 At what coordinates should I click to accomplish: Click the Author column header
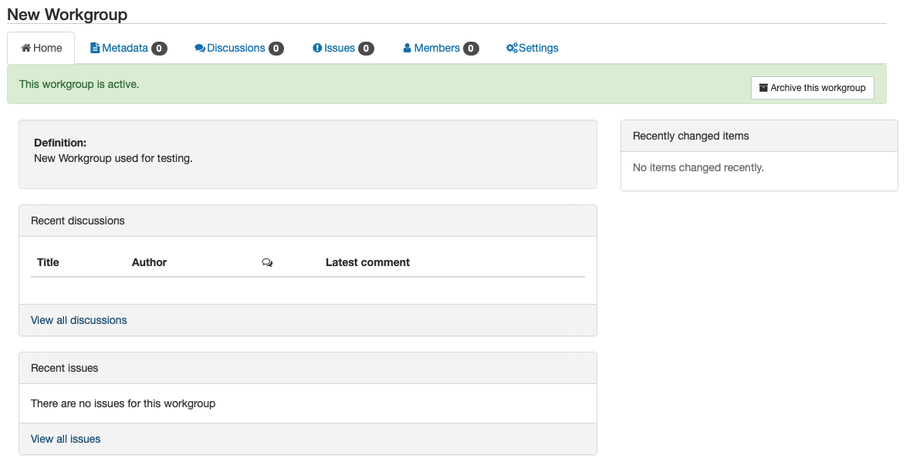coord(149,262)
